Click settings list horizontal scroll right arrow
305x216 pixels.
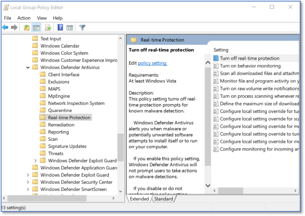(295, 190)
